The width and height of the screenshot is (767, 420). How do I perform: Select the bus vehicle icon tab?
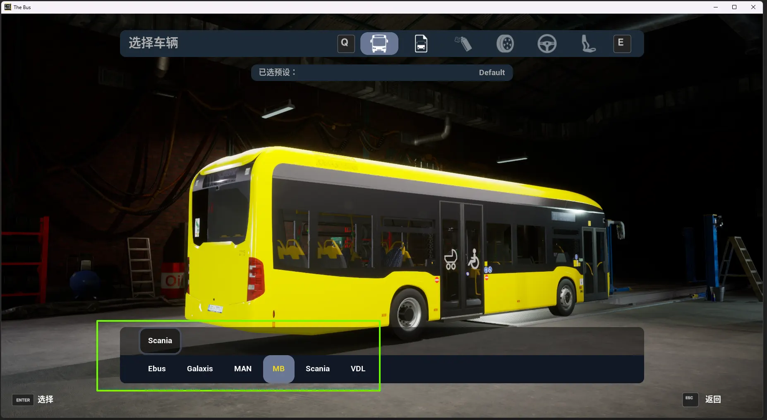pyautogui.click(x=379, y=43)
